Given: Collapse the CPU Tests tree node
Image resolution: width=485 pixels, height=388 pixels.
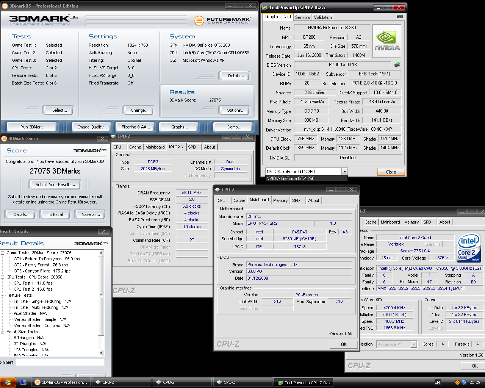Looking at the screenshot, I should [3, 277].
